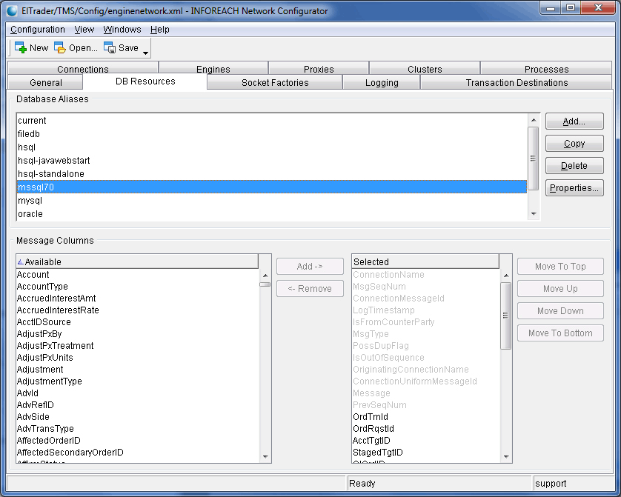Switch to the Transaction Destinations tab
Screen dimensions: 621x497
coord(517,83)
